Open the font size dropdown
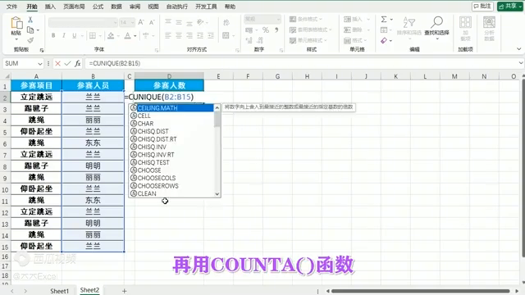Screen dimensions: 525x295 (133, 22)
